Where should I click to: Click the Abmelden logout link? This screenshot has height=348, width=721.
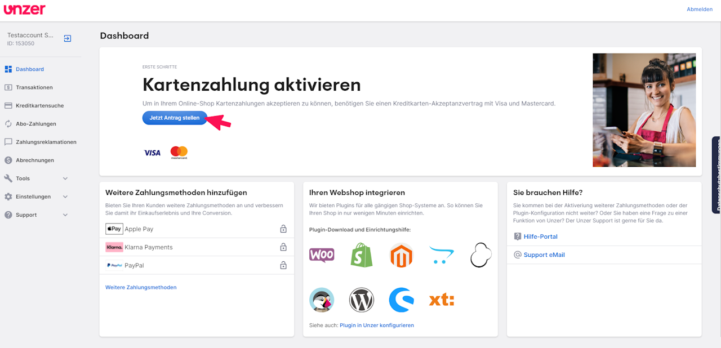(699, 9)
